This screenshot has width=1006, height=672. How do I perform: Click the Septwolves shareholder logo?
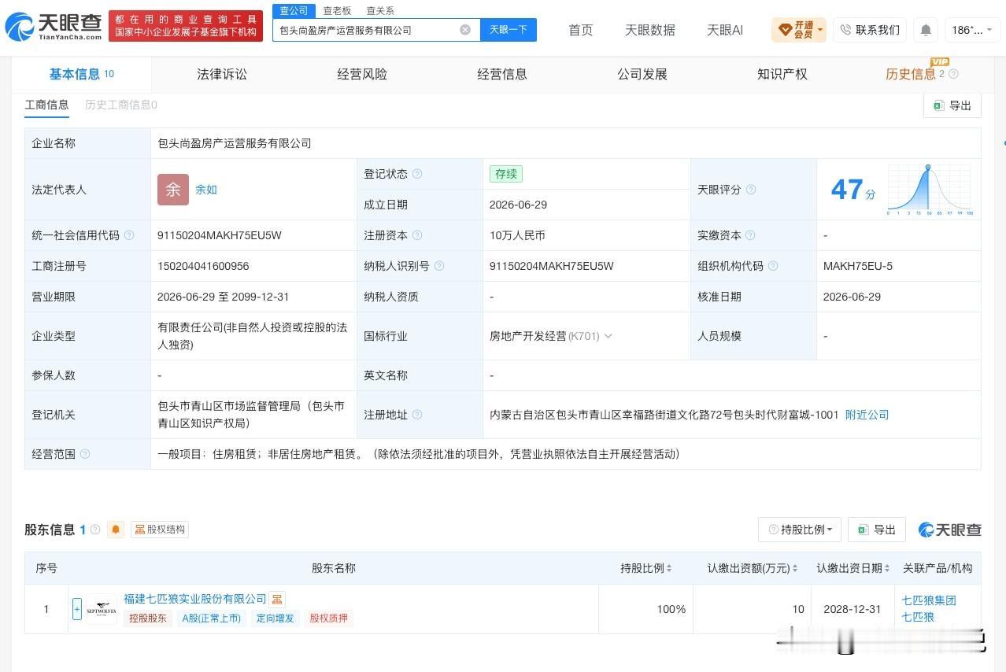(x=102, y=609)
